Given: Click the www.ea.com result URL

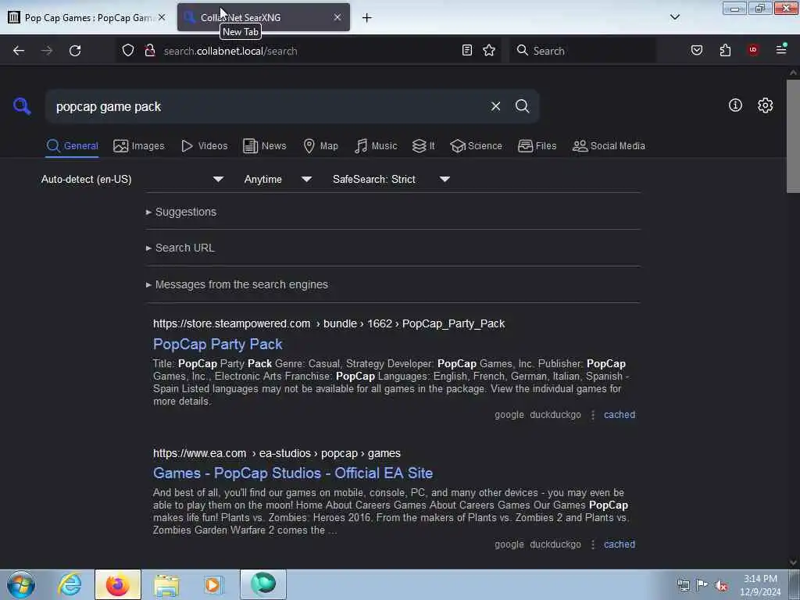Looking at the screenshot, I should click(199, 453).
